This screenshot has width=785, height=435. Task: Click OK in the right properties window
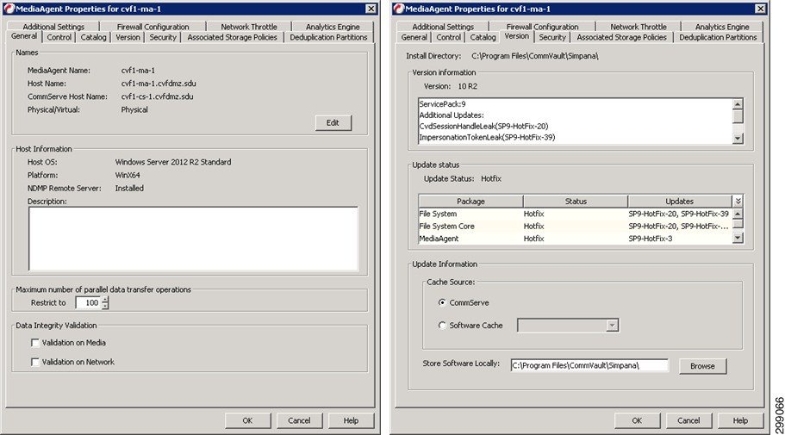pyautogui.click(x=637, y=420)
